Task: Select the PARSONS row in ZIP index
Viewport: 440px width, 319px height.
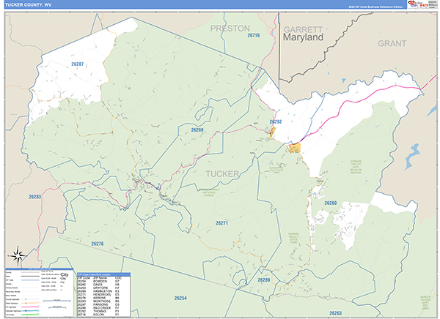Action: coord(99,304)
